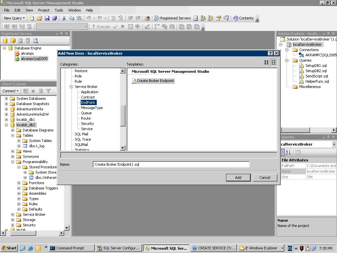
Task: Toggle auto-hide pin on Registered Servers panel
Action: click(62, 34)
